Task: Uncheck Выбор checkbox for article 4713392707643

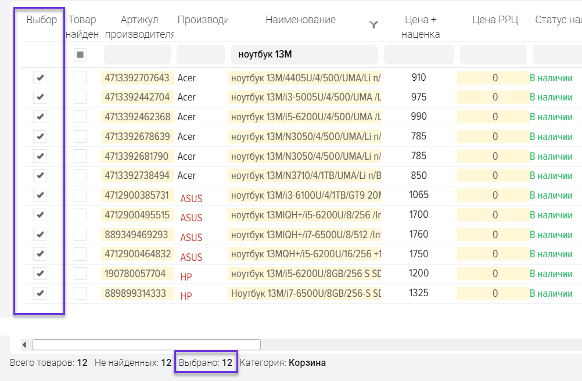Action: tap(39, 78)
